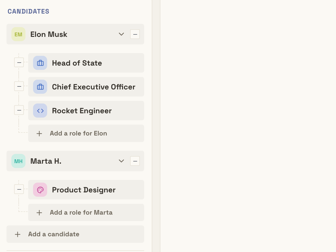Image resolution: width=336 pixels, height=252 pixels.
Task: Remove the Chief Executive Officer role with minus button
Action: point(19,86)
